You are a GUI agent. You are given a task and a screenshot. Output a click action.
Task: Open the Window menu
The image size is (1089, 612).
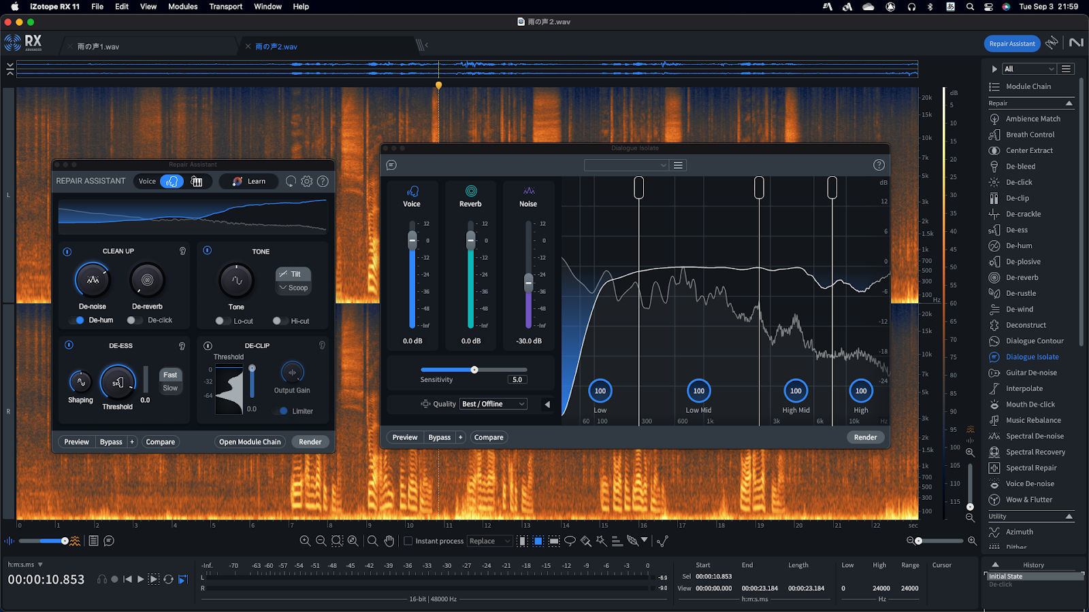coord(267,7)
